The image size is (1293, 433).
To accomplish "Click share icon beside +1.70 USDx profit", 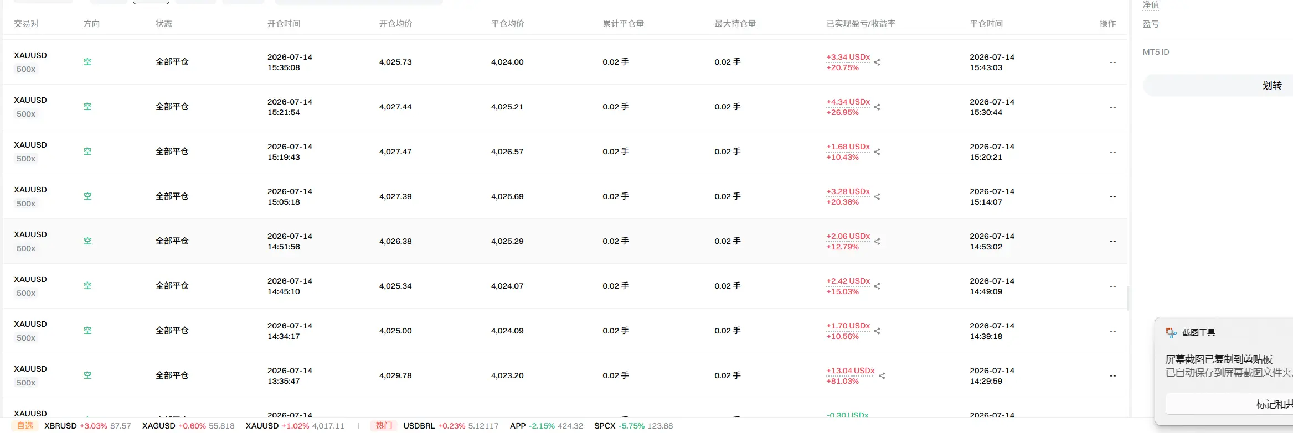I will click(877, 331).
